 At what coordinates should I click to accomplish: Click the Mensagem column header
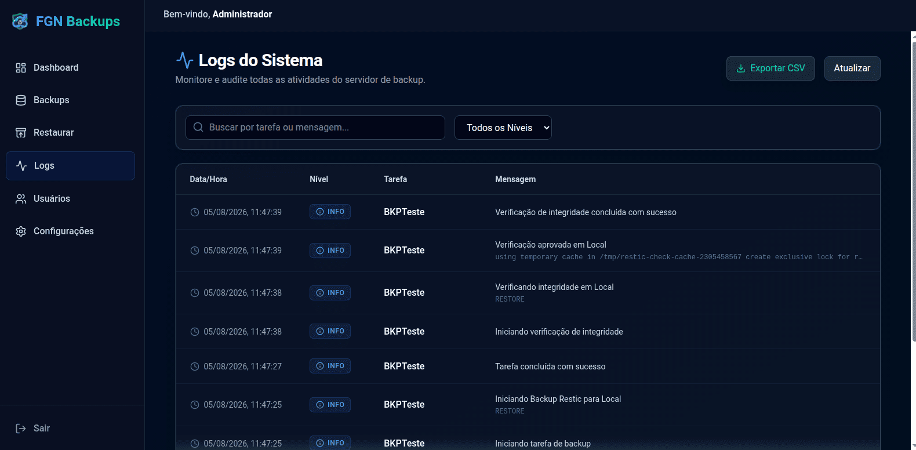515,179
